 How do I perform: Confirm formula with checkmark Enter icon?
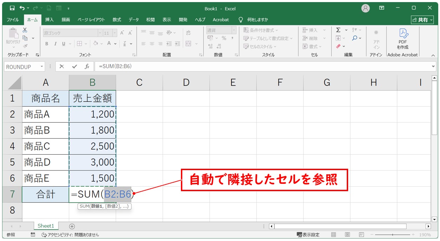tap(74, 67)
